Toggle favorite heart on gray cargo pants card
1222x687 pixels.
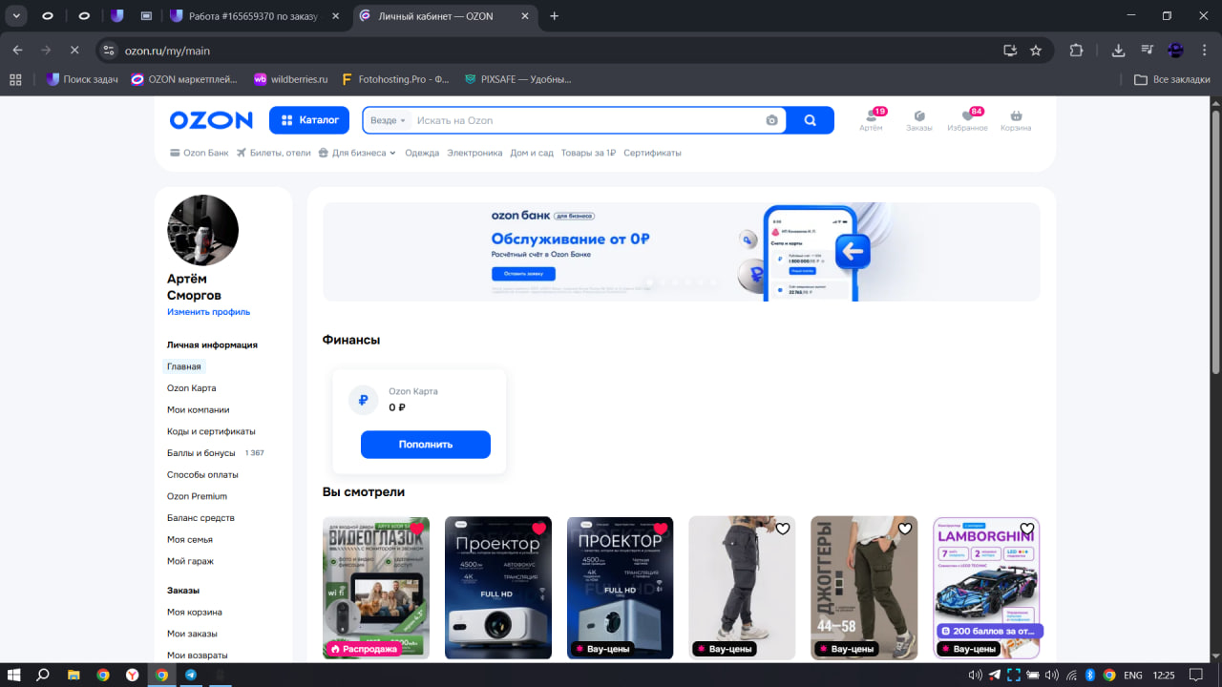783,529
